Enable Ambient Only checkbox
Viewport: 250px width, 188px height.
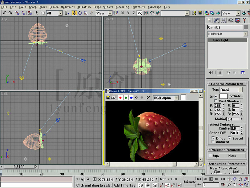[x=213, y=142]
